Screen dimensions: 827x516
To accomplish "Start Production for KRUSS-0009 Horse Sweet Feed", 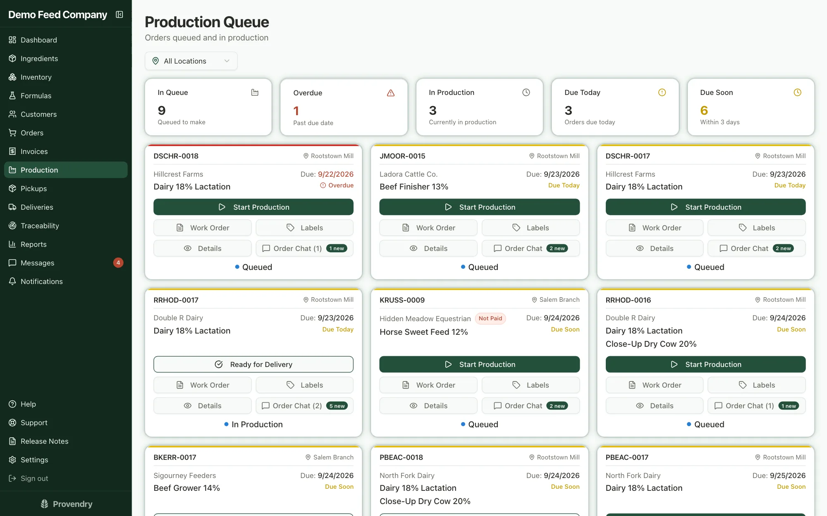I will pos(480,365).
